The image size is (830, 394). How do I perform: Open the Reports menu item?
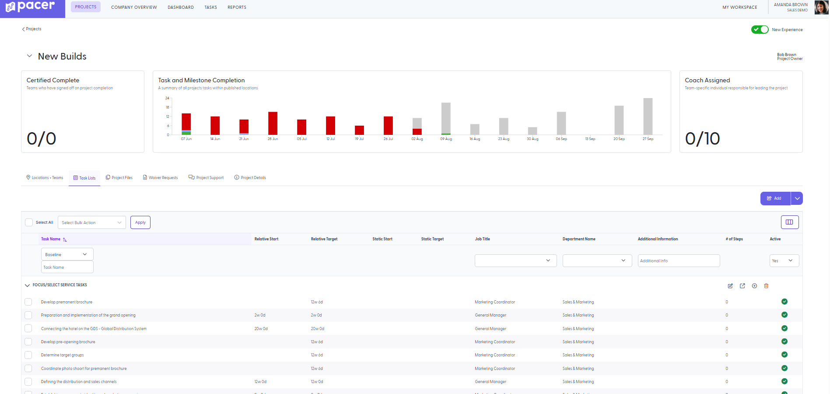click(x=237, y=7)
